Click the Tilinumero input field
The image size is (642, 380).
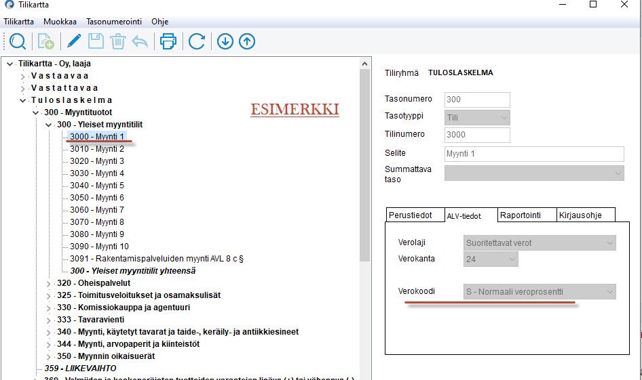[477, 135]
